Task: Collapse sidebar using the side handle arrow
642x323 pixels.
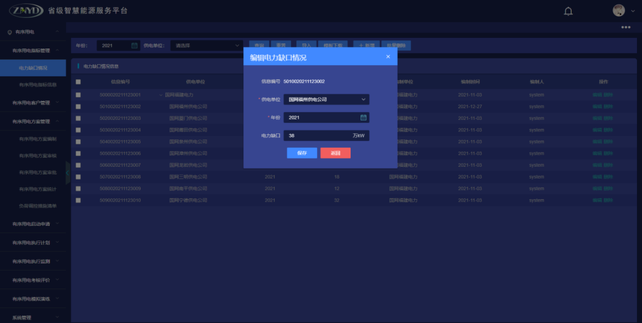Action: click(x=68, y=173)
